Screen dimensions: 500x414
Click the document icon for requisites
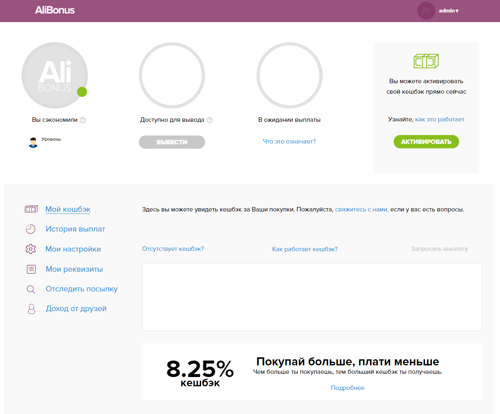click(31, 269)
